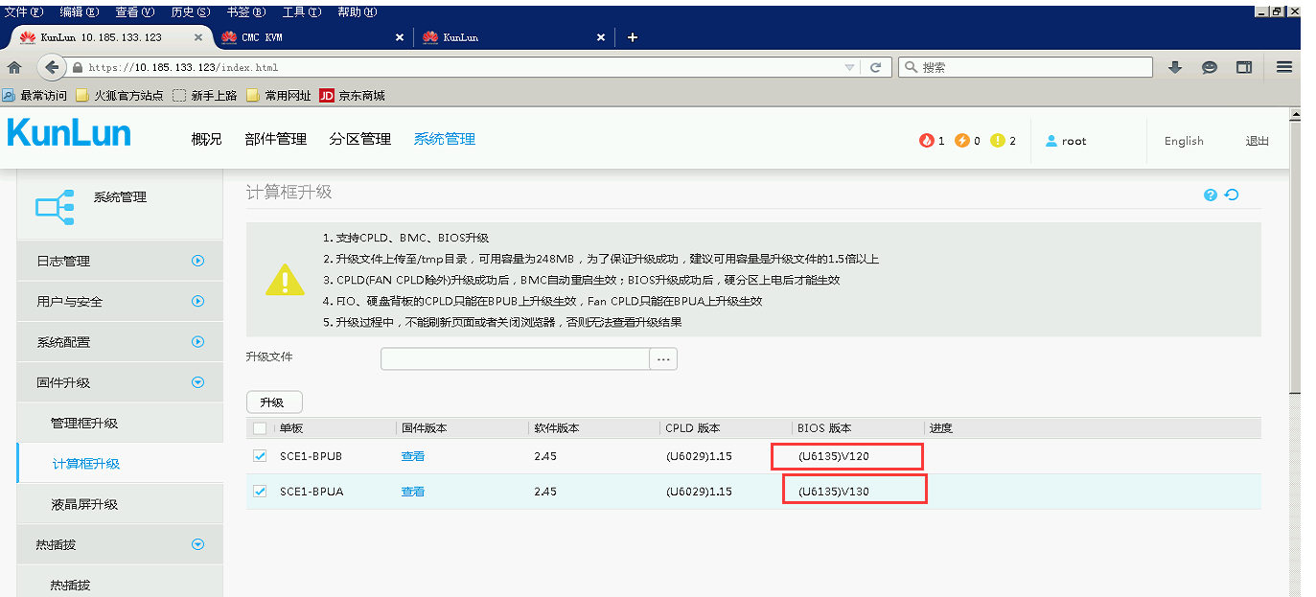
Task: Select the 系统管理 navigation tab
Action: [445, 139]
